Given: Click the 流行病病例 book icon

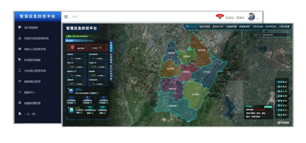Looking at the screenshot, I should pyautogui.click(x=20, y=27).
